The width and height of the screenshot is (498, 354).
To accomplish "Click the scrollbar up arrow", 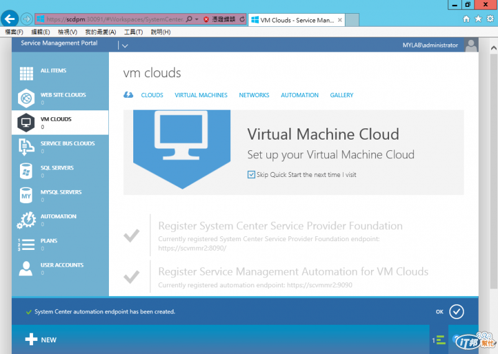I will [x=494, y=48].
